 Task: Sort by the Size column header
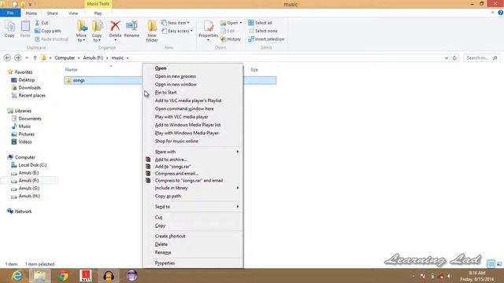pos(254,70)
